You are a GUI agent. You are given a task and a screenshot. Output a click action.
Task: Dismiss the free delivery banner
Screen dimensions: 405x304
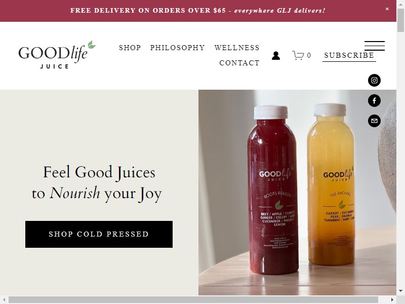[387, 9]
